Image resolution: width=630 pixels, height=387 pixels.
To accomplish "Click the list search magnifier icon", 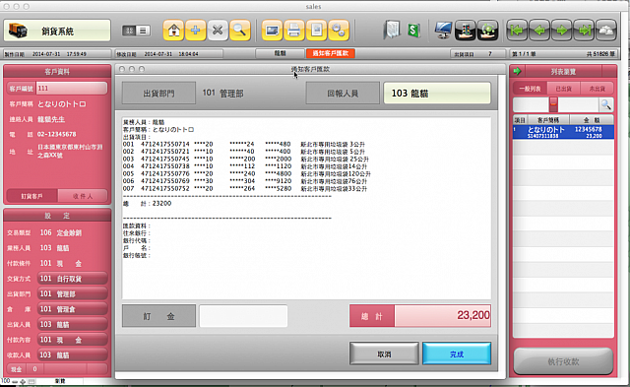I will tap(606, 105).
